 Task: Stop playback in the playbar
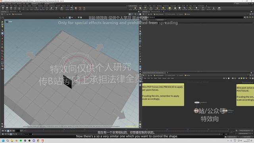click(8, 131)
